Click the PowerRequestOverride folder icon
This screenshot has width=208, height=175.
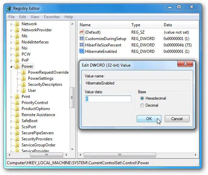(24, 72)
